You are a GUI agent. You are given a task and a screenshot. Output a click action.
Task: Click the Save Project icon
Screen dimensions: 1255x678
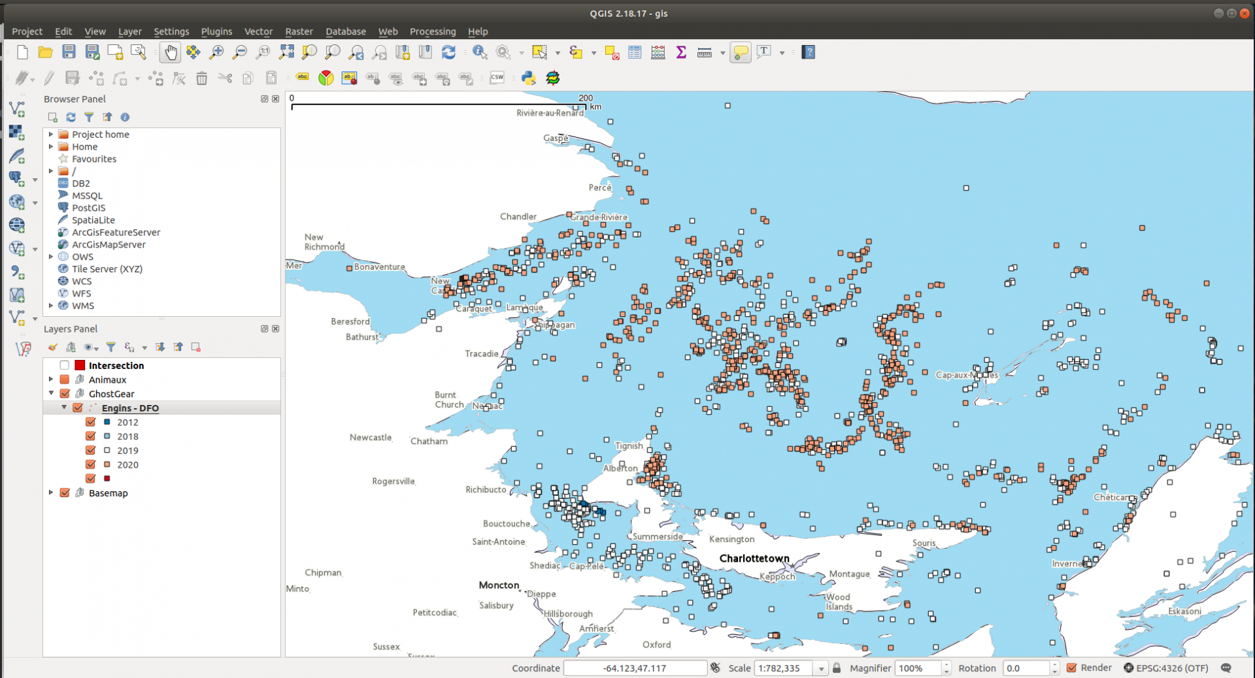click(69, 52)
